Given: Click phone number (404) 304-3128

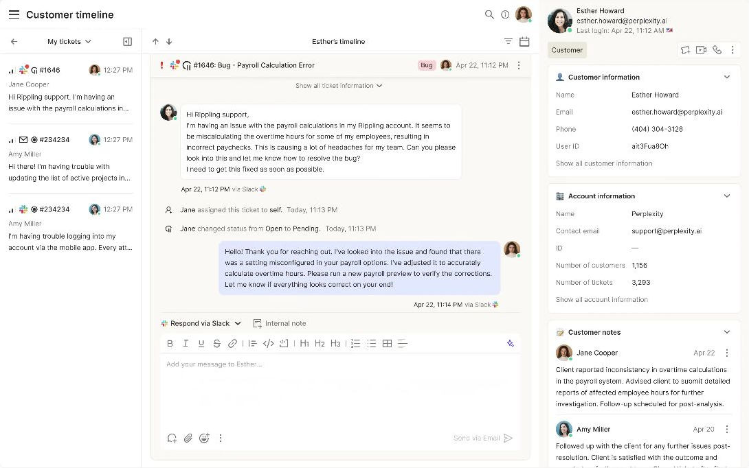Looking at the screenshot, I should coord(657,129).
